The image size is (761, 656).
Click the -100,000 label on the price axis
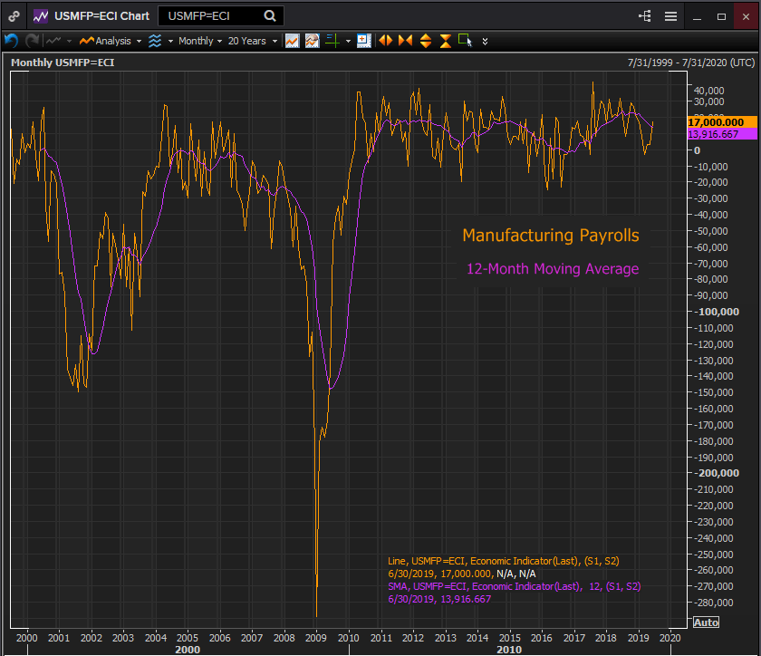[x=718, y=312]
